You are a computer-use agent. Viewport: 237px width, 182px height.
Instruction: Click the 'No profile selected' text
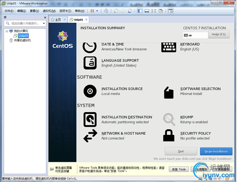point(195,138)
